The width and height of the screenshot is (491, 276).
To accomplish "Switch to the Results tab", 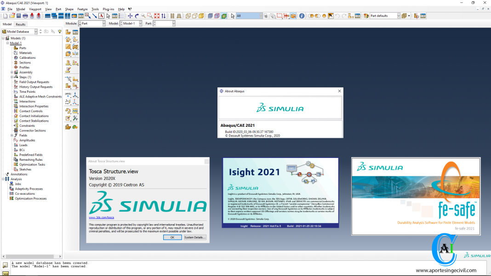I will (20, 24).
